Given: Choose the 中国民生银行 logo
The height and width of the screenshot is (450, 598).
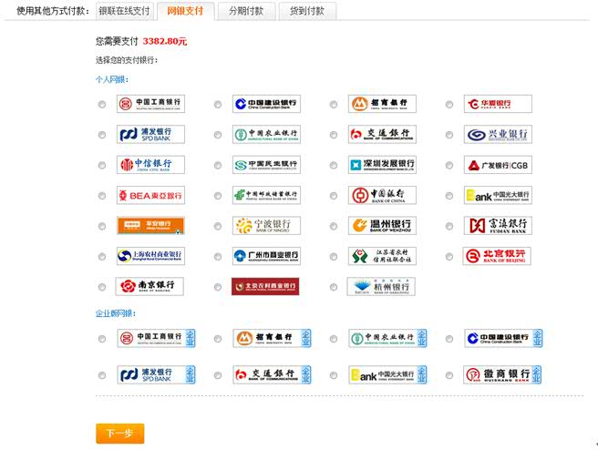Looking at the screenshot, I should coord(266,165).
